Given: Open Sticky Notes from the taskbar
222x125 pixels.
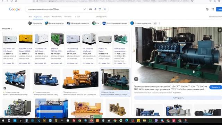Looking at the screenshot, I should point(138,120).
